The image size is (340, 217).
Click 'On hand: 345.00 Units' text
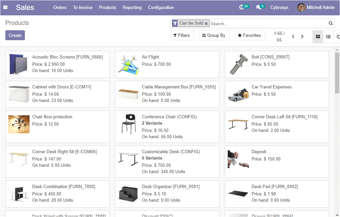coord(163,172)
